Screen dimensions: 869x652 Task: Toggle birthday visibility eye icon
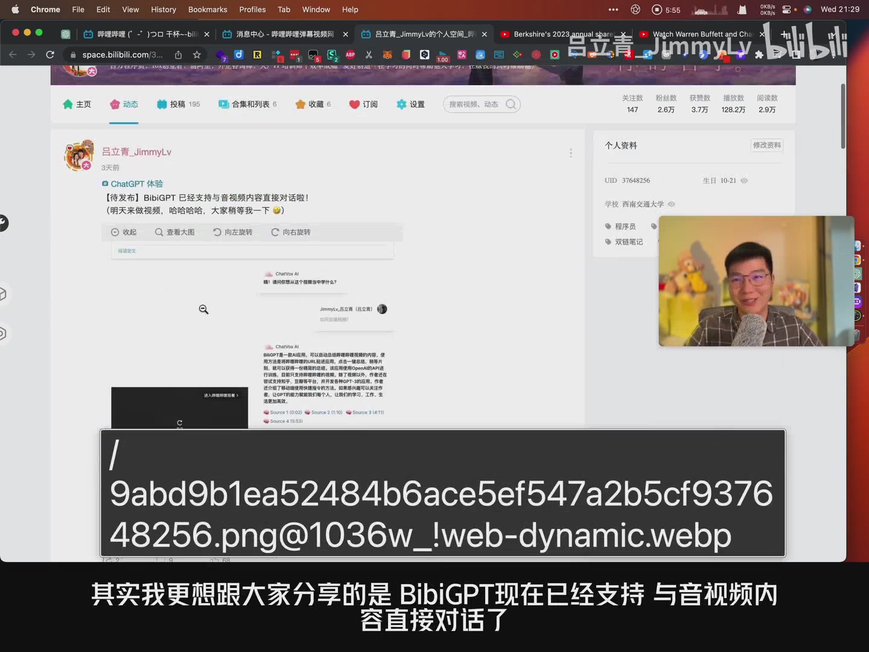[744, 181]
